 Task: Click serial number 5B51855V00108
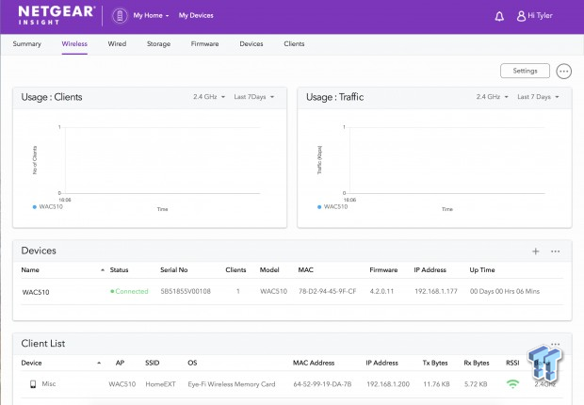[186, 291]
